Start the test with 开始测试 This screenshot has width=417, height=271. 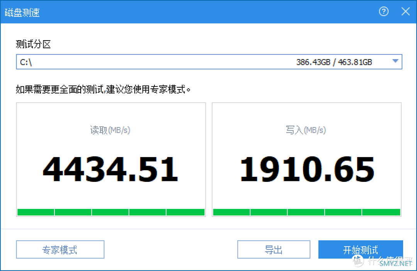coord(361,249)
